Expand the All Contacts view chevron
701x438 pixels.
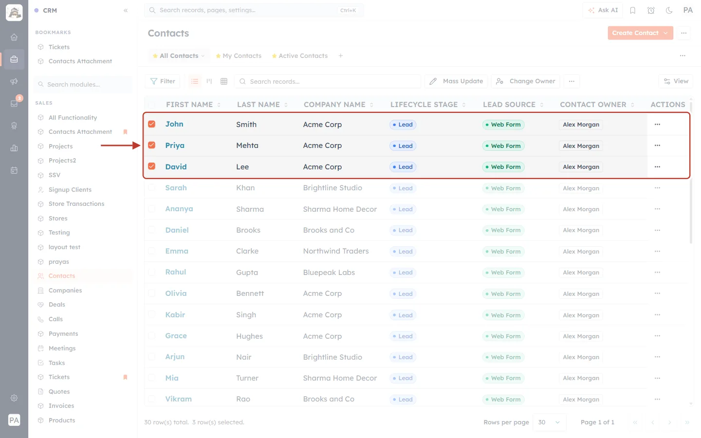click(203, 56)
